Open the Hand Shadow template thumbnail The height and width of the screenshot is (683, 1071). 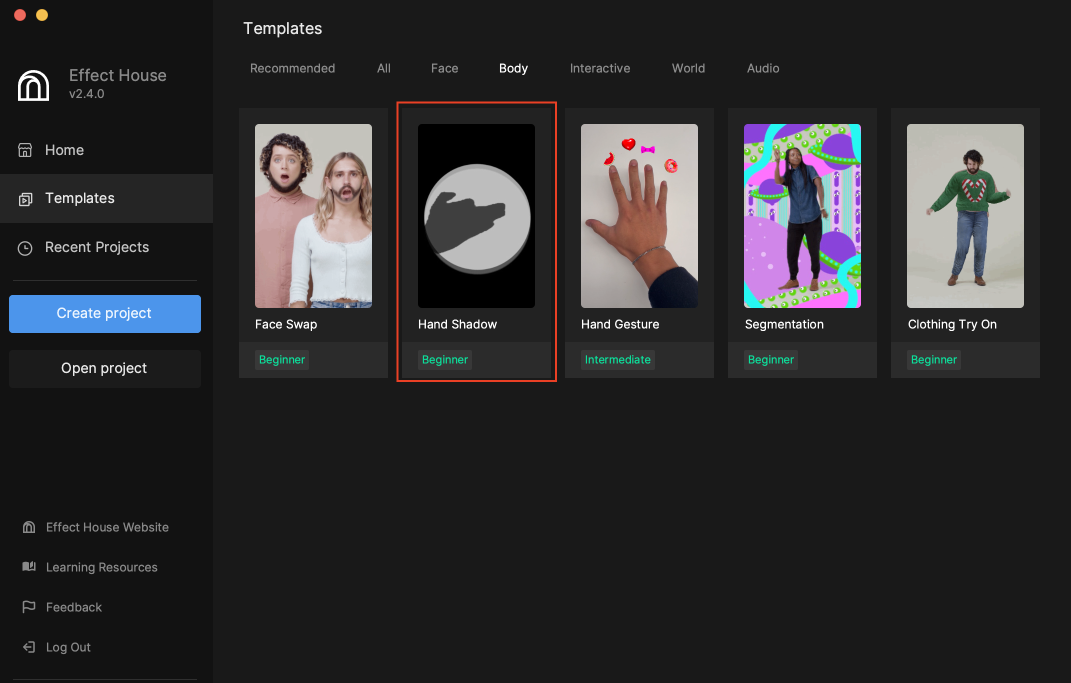click(476, 216)
